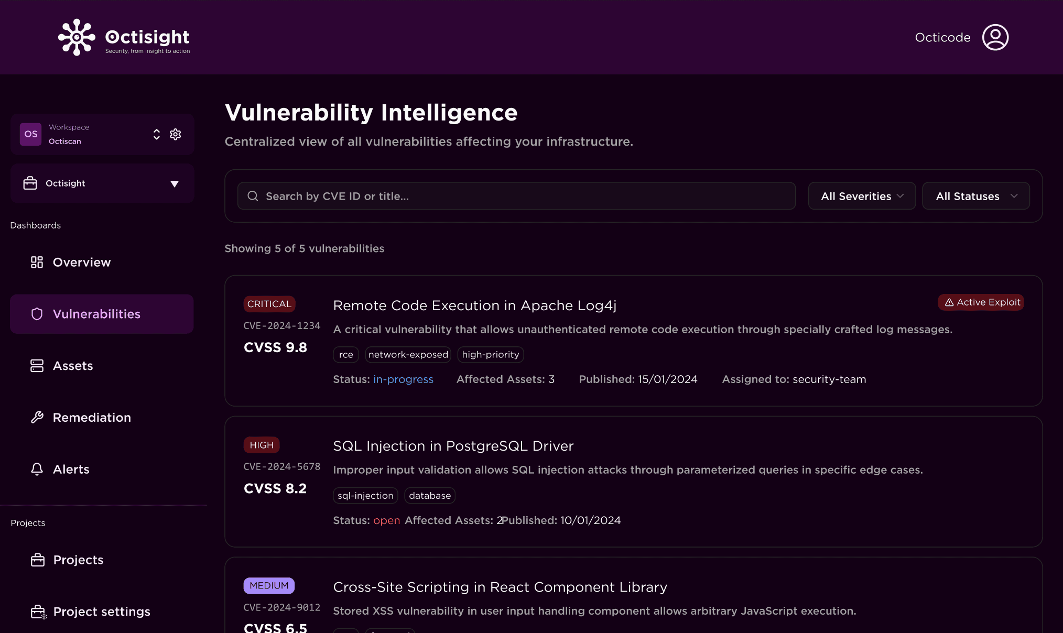The image size is (1063, 633).
Task: Click the Active Exploit badge
Action: (981, 302)
